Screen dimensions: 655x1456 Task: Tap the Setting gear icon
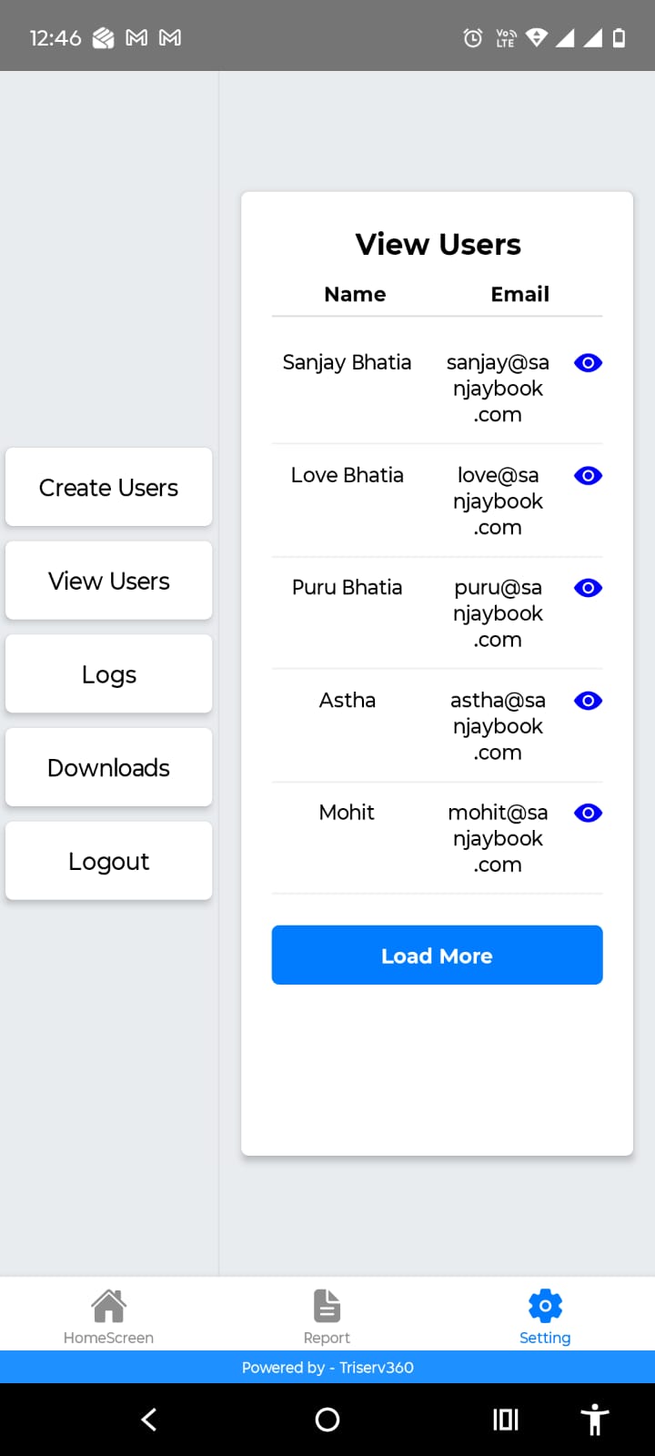pos(545,1307)
